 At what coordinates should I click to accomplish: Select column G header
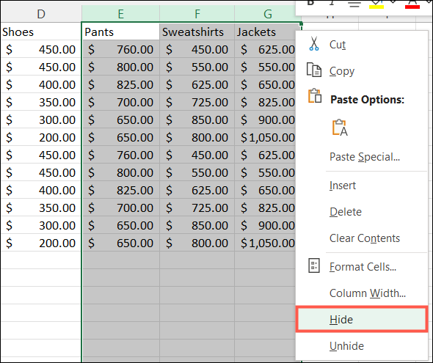point(268,13)
